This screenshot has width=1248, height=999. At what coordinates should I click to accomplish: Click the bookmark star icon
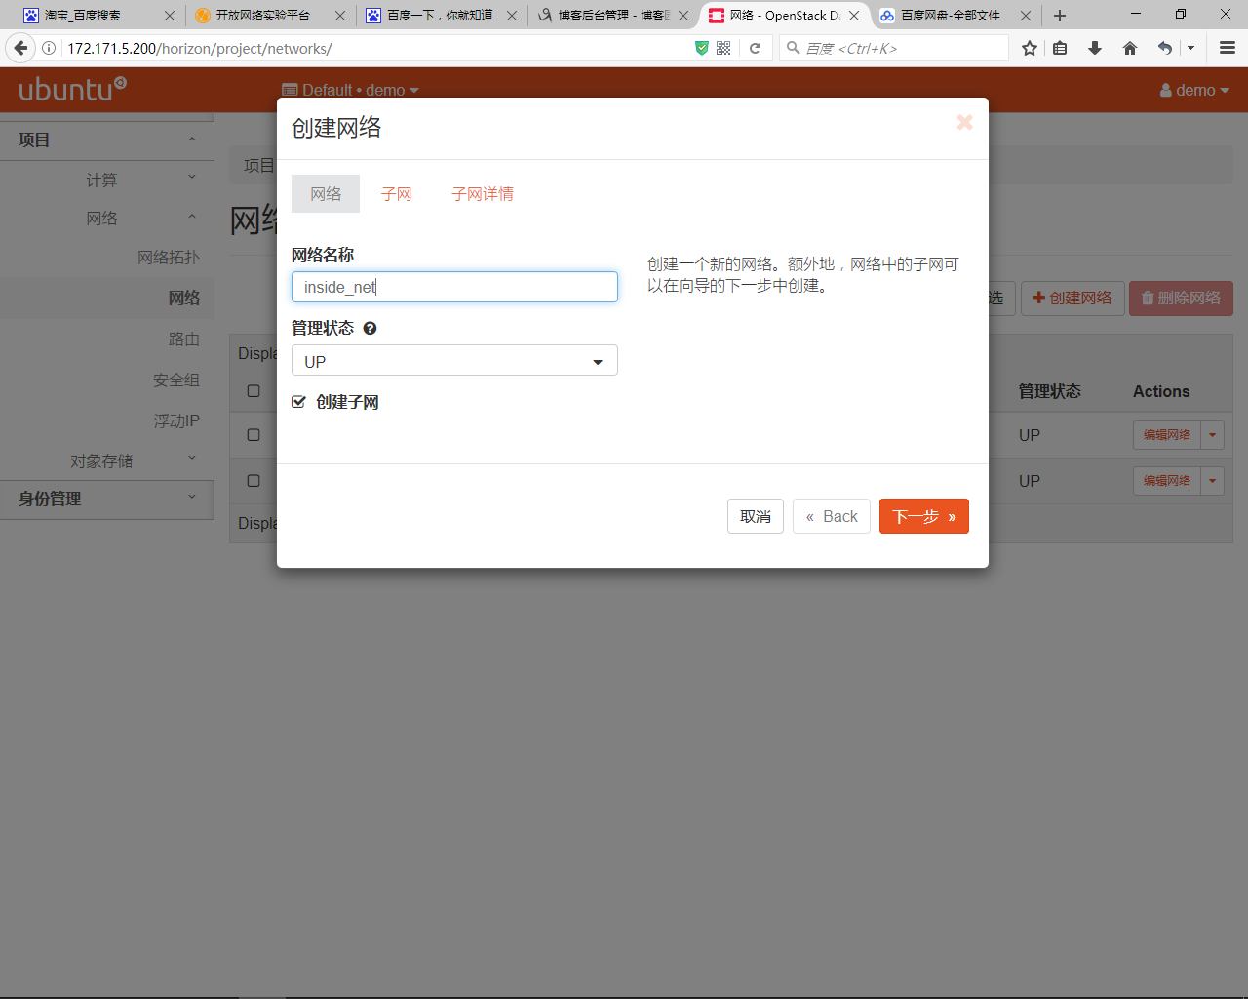pos(1029,48)
